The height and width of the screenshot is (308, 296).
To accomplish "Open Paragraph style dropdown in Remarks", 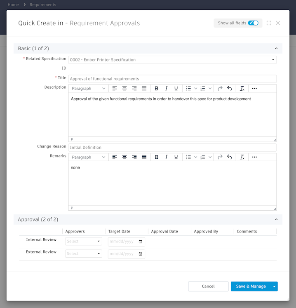I will 89,157.
